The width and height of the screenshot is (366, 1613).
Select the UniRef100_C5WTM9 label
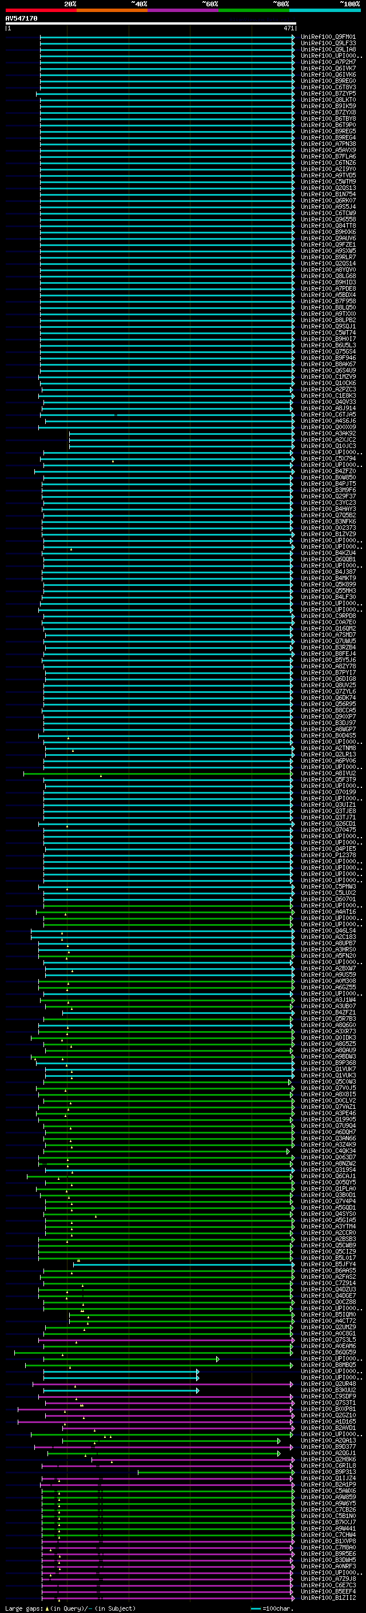[x=328, y=181]
